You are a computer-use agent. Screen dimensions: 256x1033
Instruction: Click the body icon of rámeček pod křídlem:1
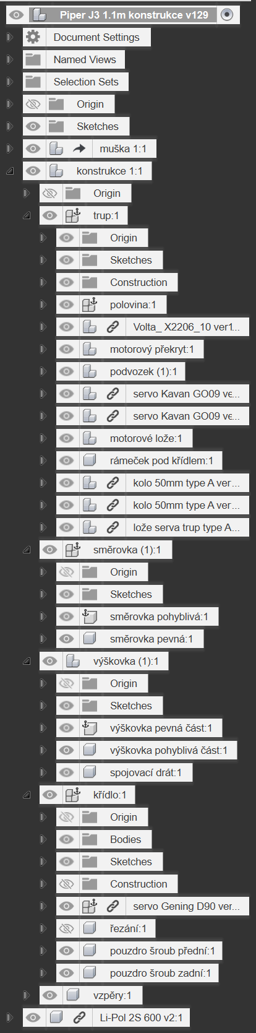point(90,460)
